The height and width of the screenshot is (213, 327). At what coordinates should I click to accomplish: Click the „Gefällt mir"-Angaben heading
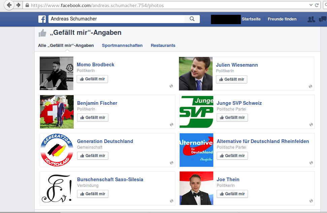click(x=85, y=32)
